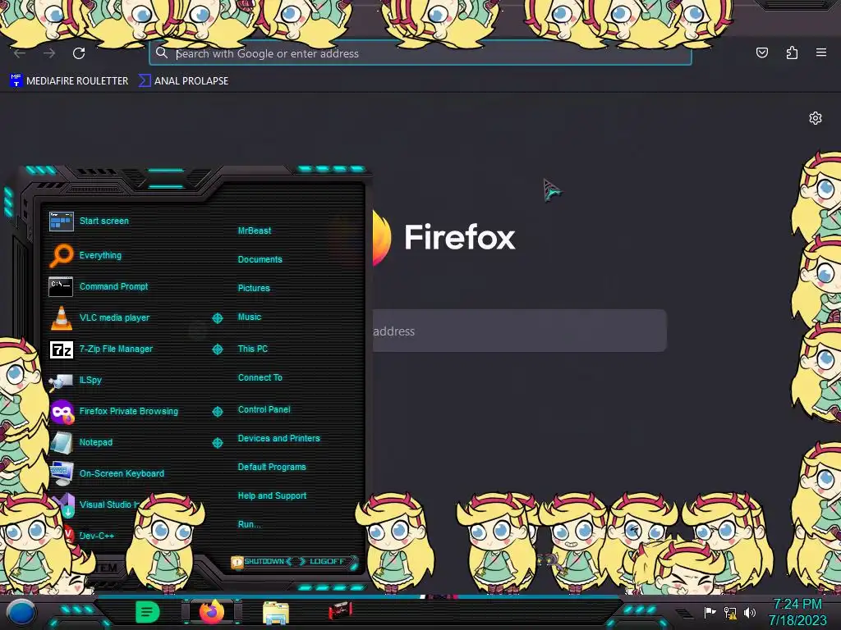Open Visual Studio entry in start menu

click(x=109, y=504)
